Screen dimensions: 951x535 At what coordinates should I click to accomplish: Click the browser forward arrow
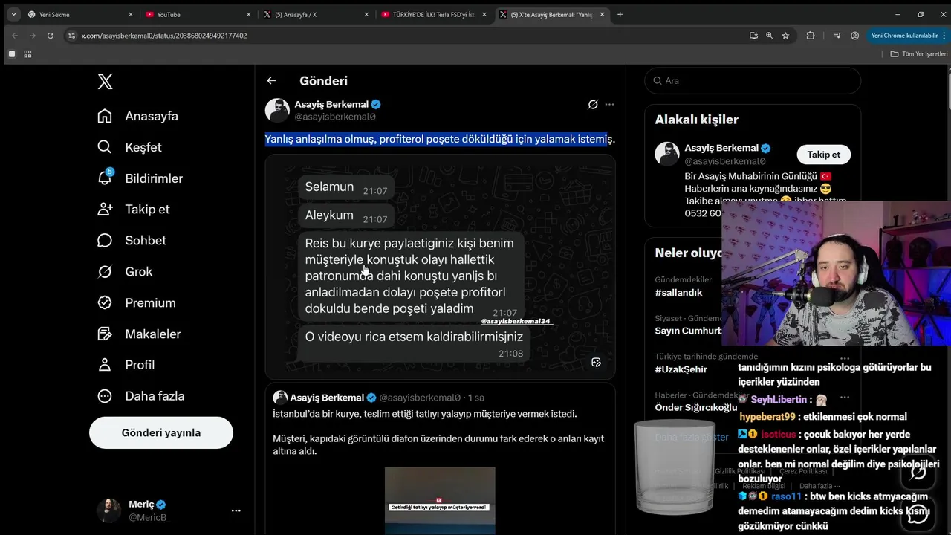(33, 36)
